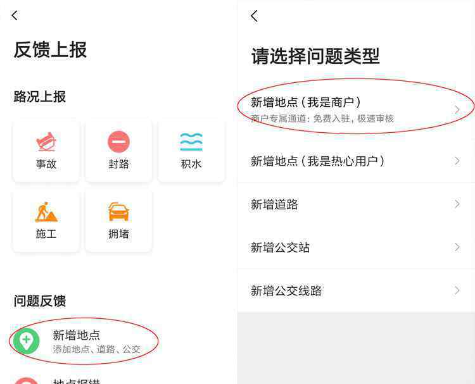Open chevron beside 新增道路
This screenshot has width=475, height=384.
tap(457, 204)
